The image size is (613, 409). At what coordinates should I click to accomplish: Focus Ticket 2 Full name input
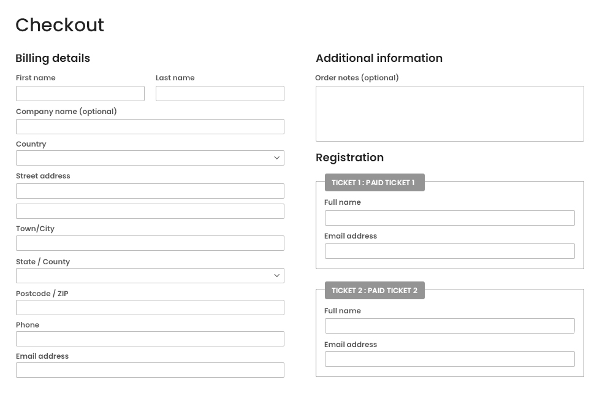point(449,326)
